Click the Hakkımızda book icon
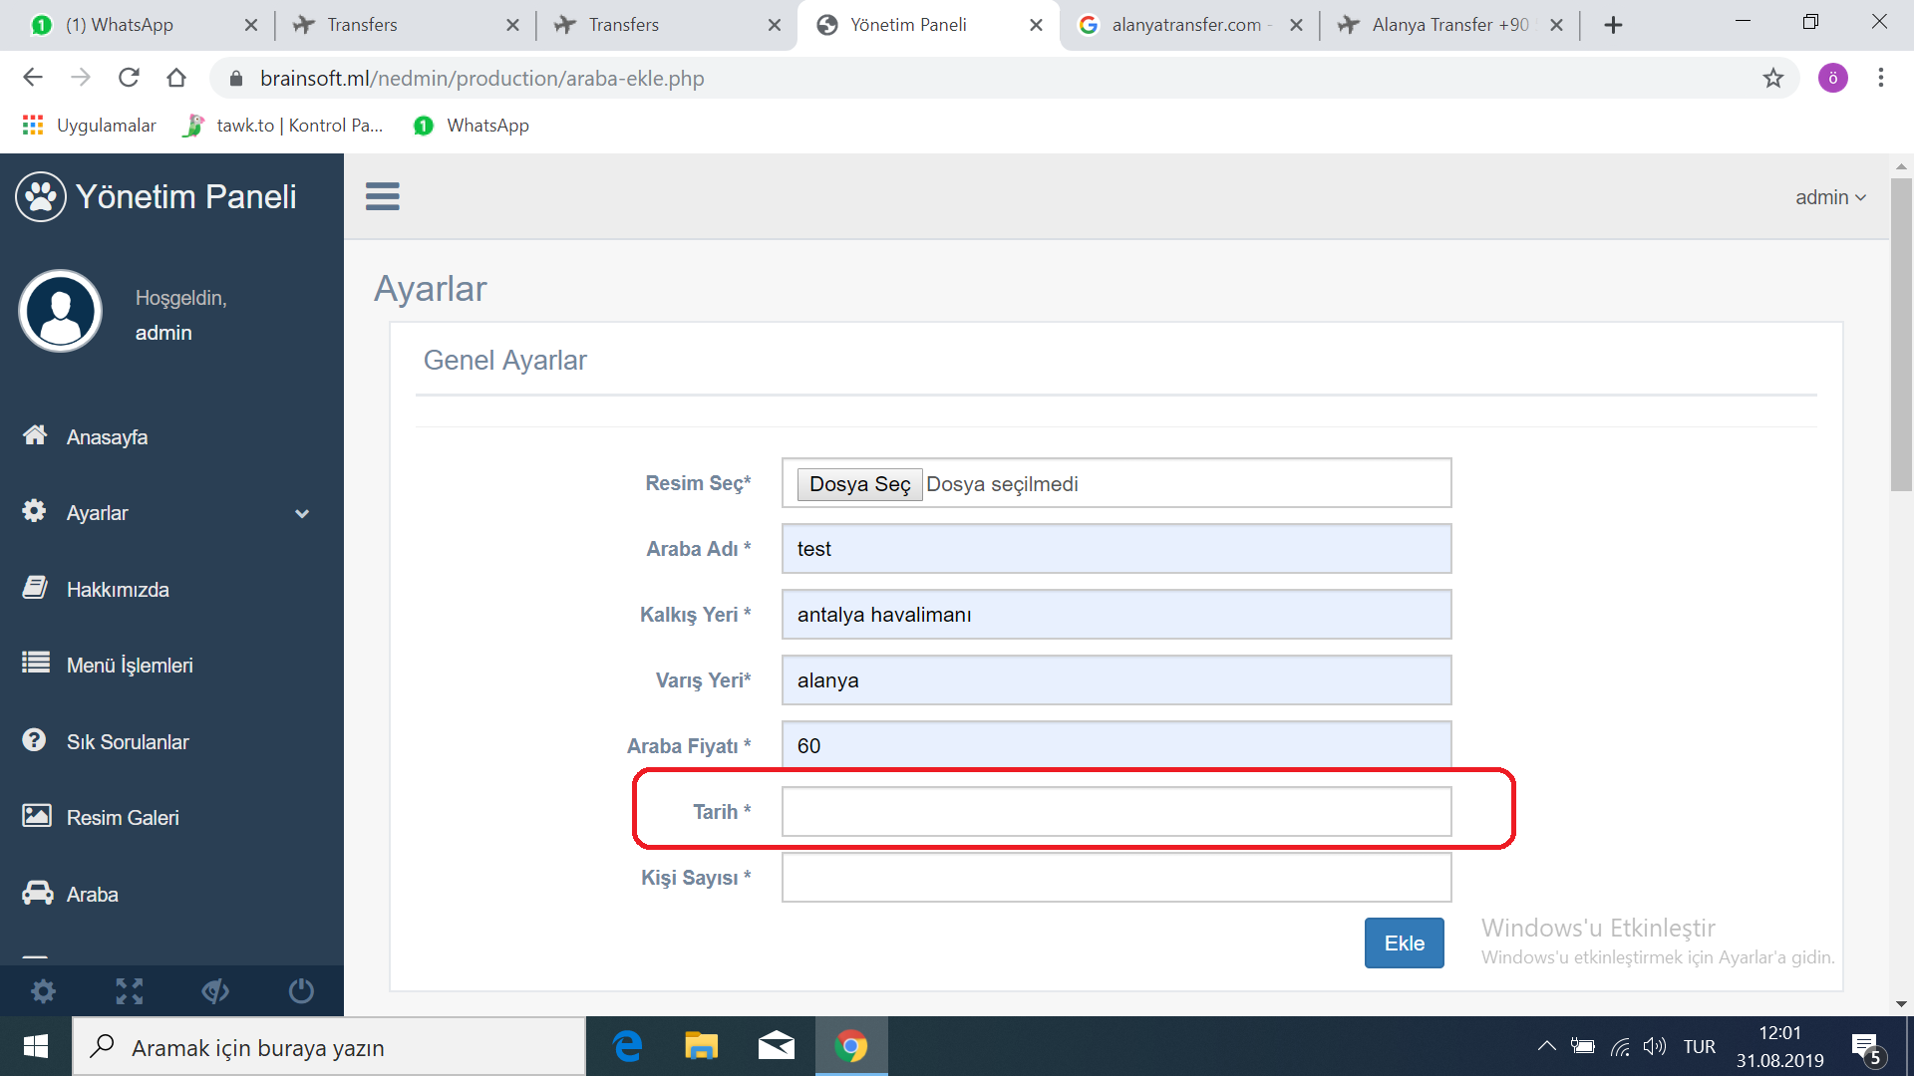 pyautogui.click(x=35, y=588)
